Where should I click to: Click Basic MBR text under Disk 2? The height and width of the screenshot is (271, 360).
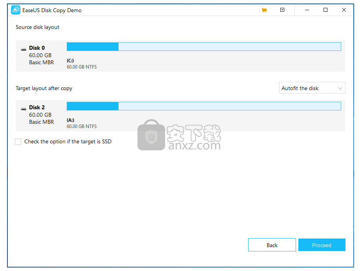click(41, 122)
